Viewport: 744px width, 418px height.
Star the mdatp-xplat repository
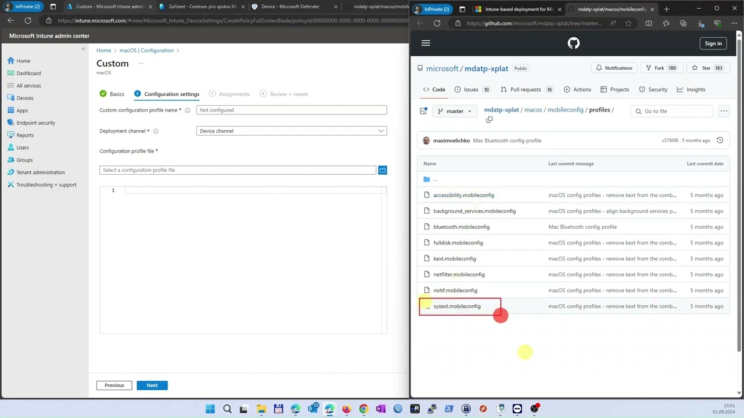click(x=707, y=68)
